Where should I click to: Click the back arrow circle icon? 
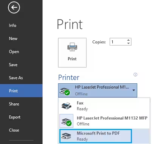(x=14, y=8)
